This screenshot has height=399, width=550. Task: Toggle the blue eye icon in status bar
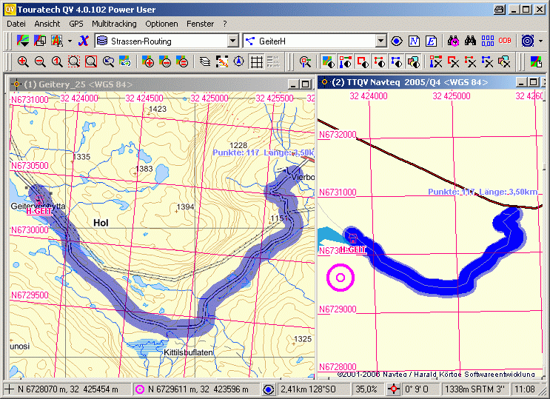point(268,389)
